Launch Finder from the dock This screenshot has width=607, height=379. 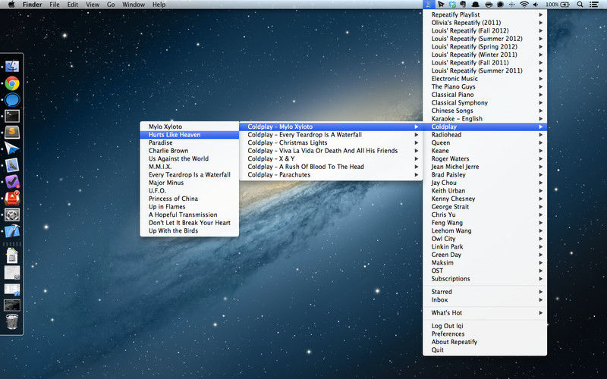tap(12, 67)
